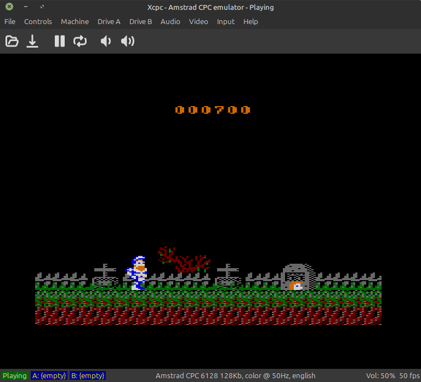Reset the emulator with the loop arrows icon

click(80, 41)
